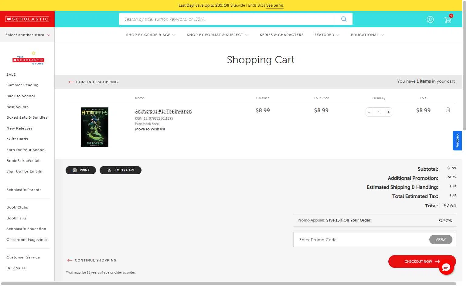Image resolution: width=467 pixels, height=286 pixels.
Task: Decrease quantity with minus button
Action: pyautogui.click(x=369, y=112)
